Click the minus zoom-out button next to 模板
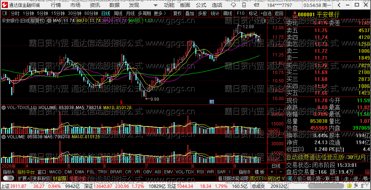The width and height of the screenshot is (371, 190). tap(281, 172)
